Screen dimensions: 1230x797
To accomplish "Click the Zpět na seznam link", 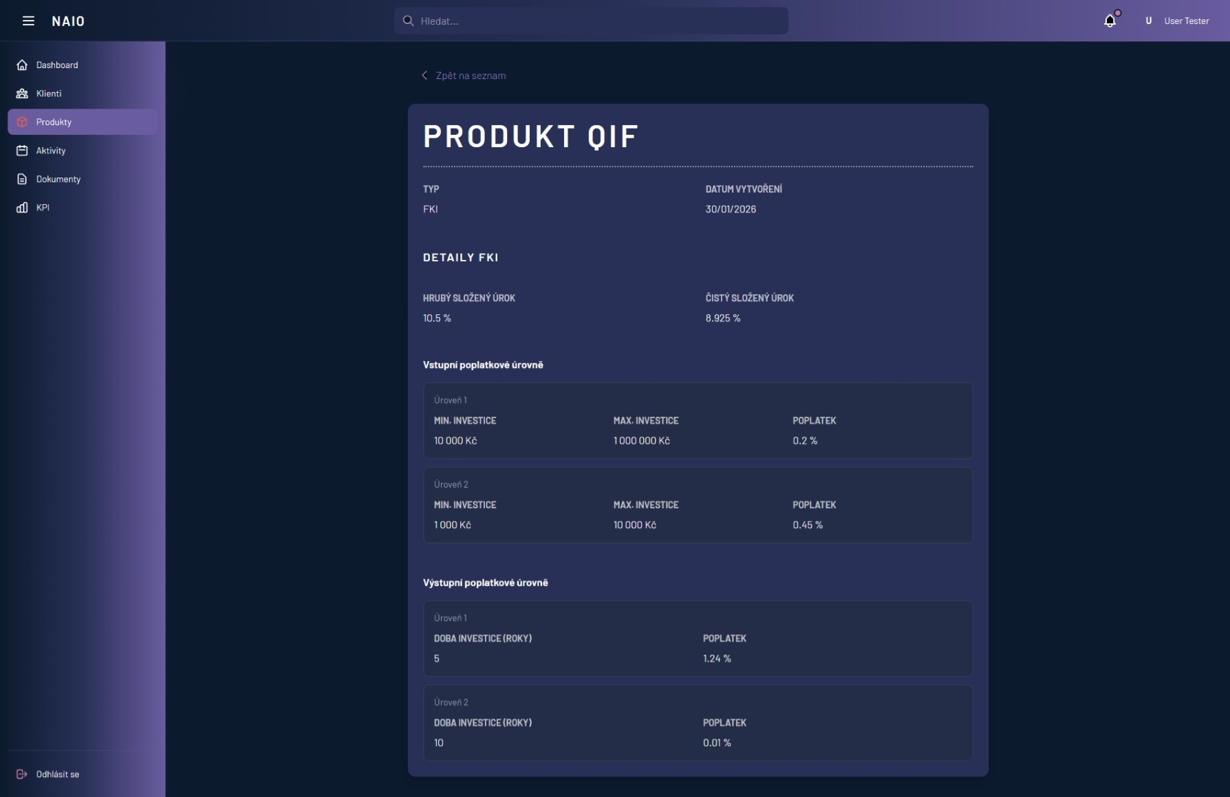I will point(471,76).
